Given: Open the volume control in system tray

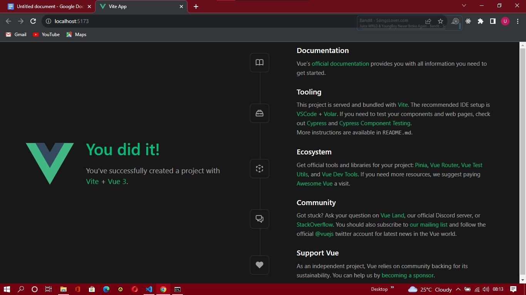Looking at the screenshot, I should 486,289.
